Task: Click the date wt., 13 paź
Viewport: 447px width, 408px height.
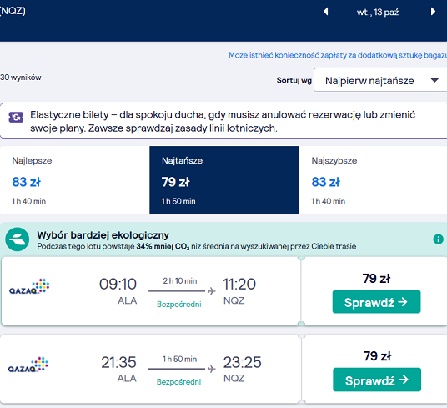Action: coord(378,13)
